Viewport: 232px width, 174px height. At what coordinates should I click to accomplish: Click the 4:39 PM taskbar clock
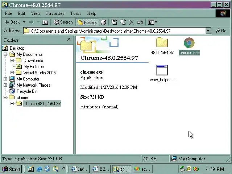click(215, 169)
